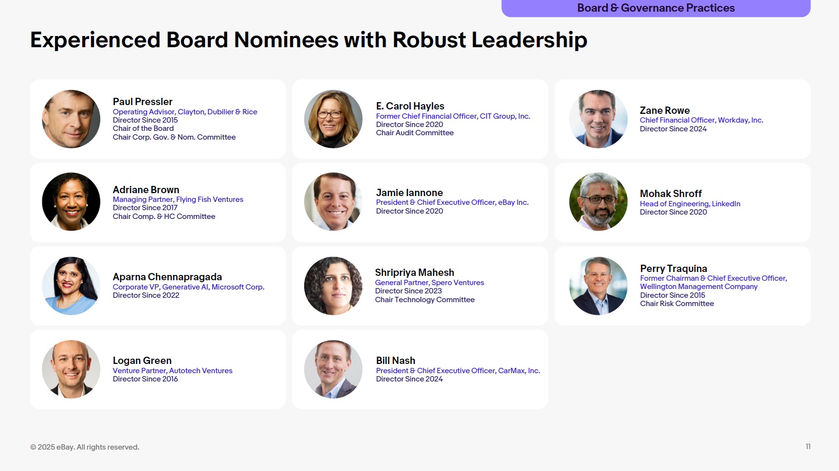Image resolution: width=839 pixels, height=471 pixels.
Task: Click the photo in the Shripriya Mahesh card
Action: (333, 286)
